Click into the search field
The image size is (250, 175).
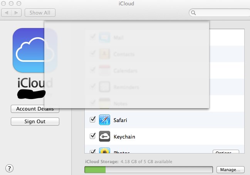(x=220, y=13)
